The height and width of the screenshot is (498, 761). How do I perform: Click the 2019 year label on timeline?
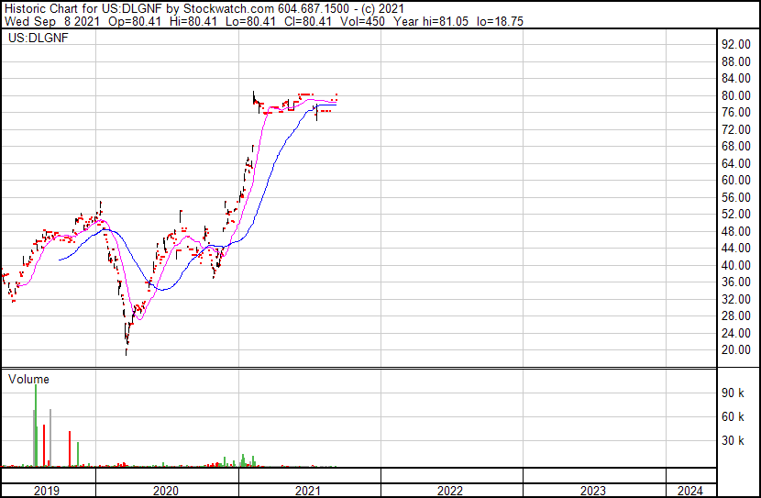(x=47, y=491)
